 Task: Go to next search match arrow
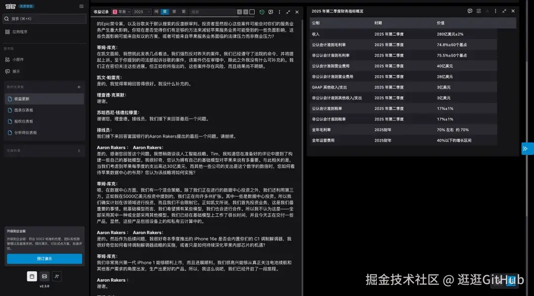coord(246,12)
